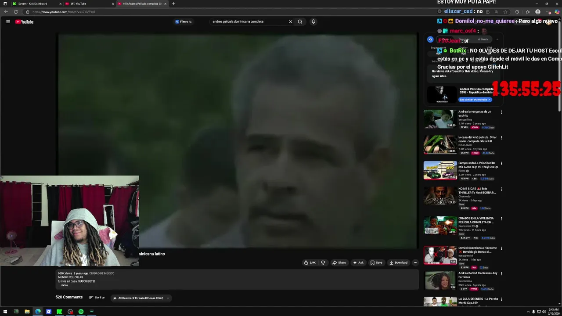This screenshot has height=316, width=562.
Task: Share the video
Action: point(339,262)
